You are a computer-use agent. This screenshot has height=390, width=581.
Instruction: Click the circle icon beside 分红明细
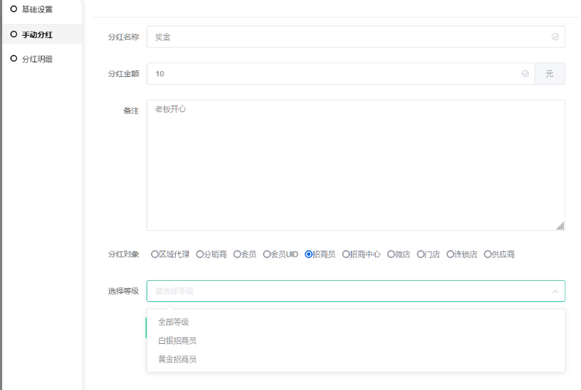(x=13, y=59)
